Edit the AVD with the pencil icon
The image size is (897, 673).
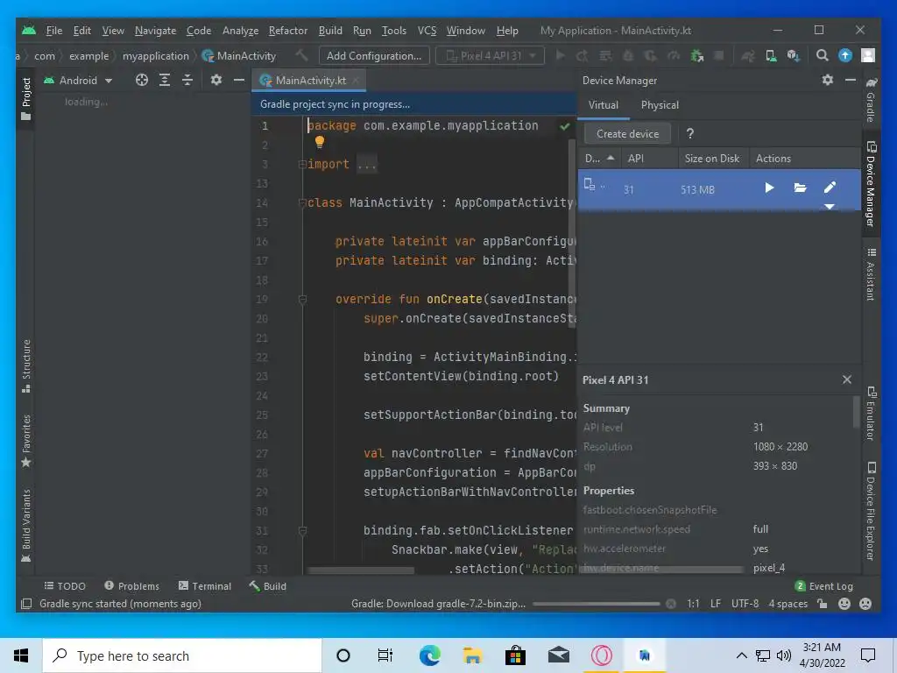(830, 188)
